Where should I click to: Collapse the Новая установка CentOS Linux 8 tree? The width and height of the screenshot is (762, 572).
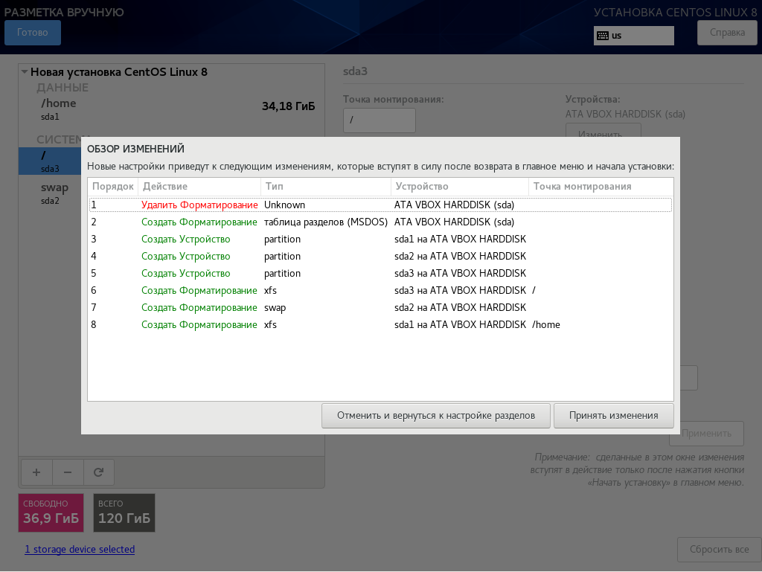[24, 72]
